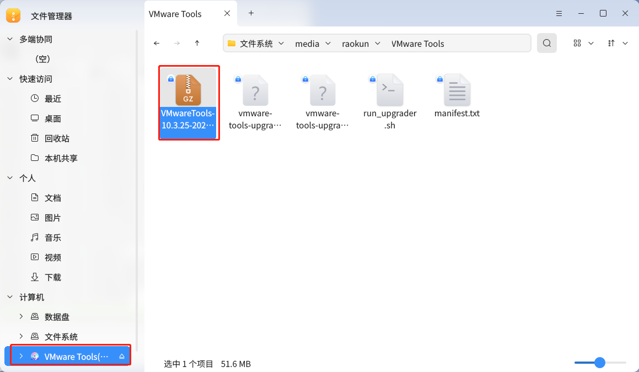
Task: Select the VMwareTools-10.3.25 GZ archive
Action: [x=188, y=103]
